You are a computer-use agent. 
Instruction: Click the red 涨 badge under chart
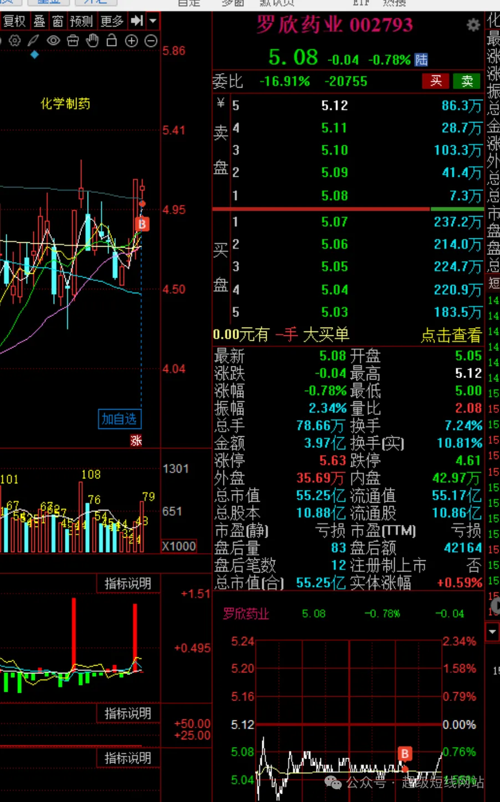click(x=136, y=440)
